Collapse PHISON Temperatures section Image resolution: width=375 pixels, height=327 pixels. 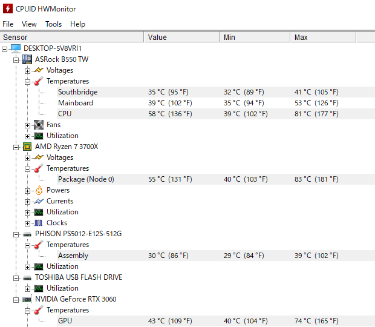click(x=27, y=245)
